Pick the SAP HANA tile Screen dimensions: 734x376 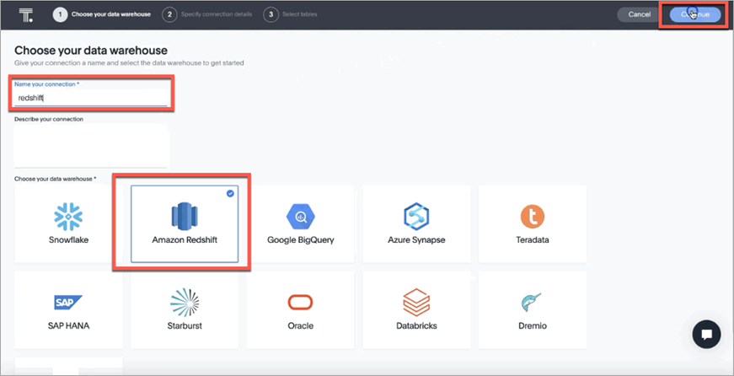(68, 310)
